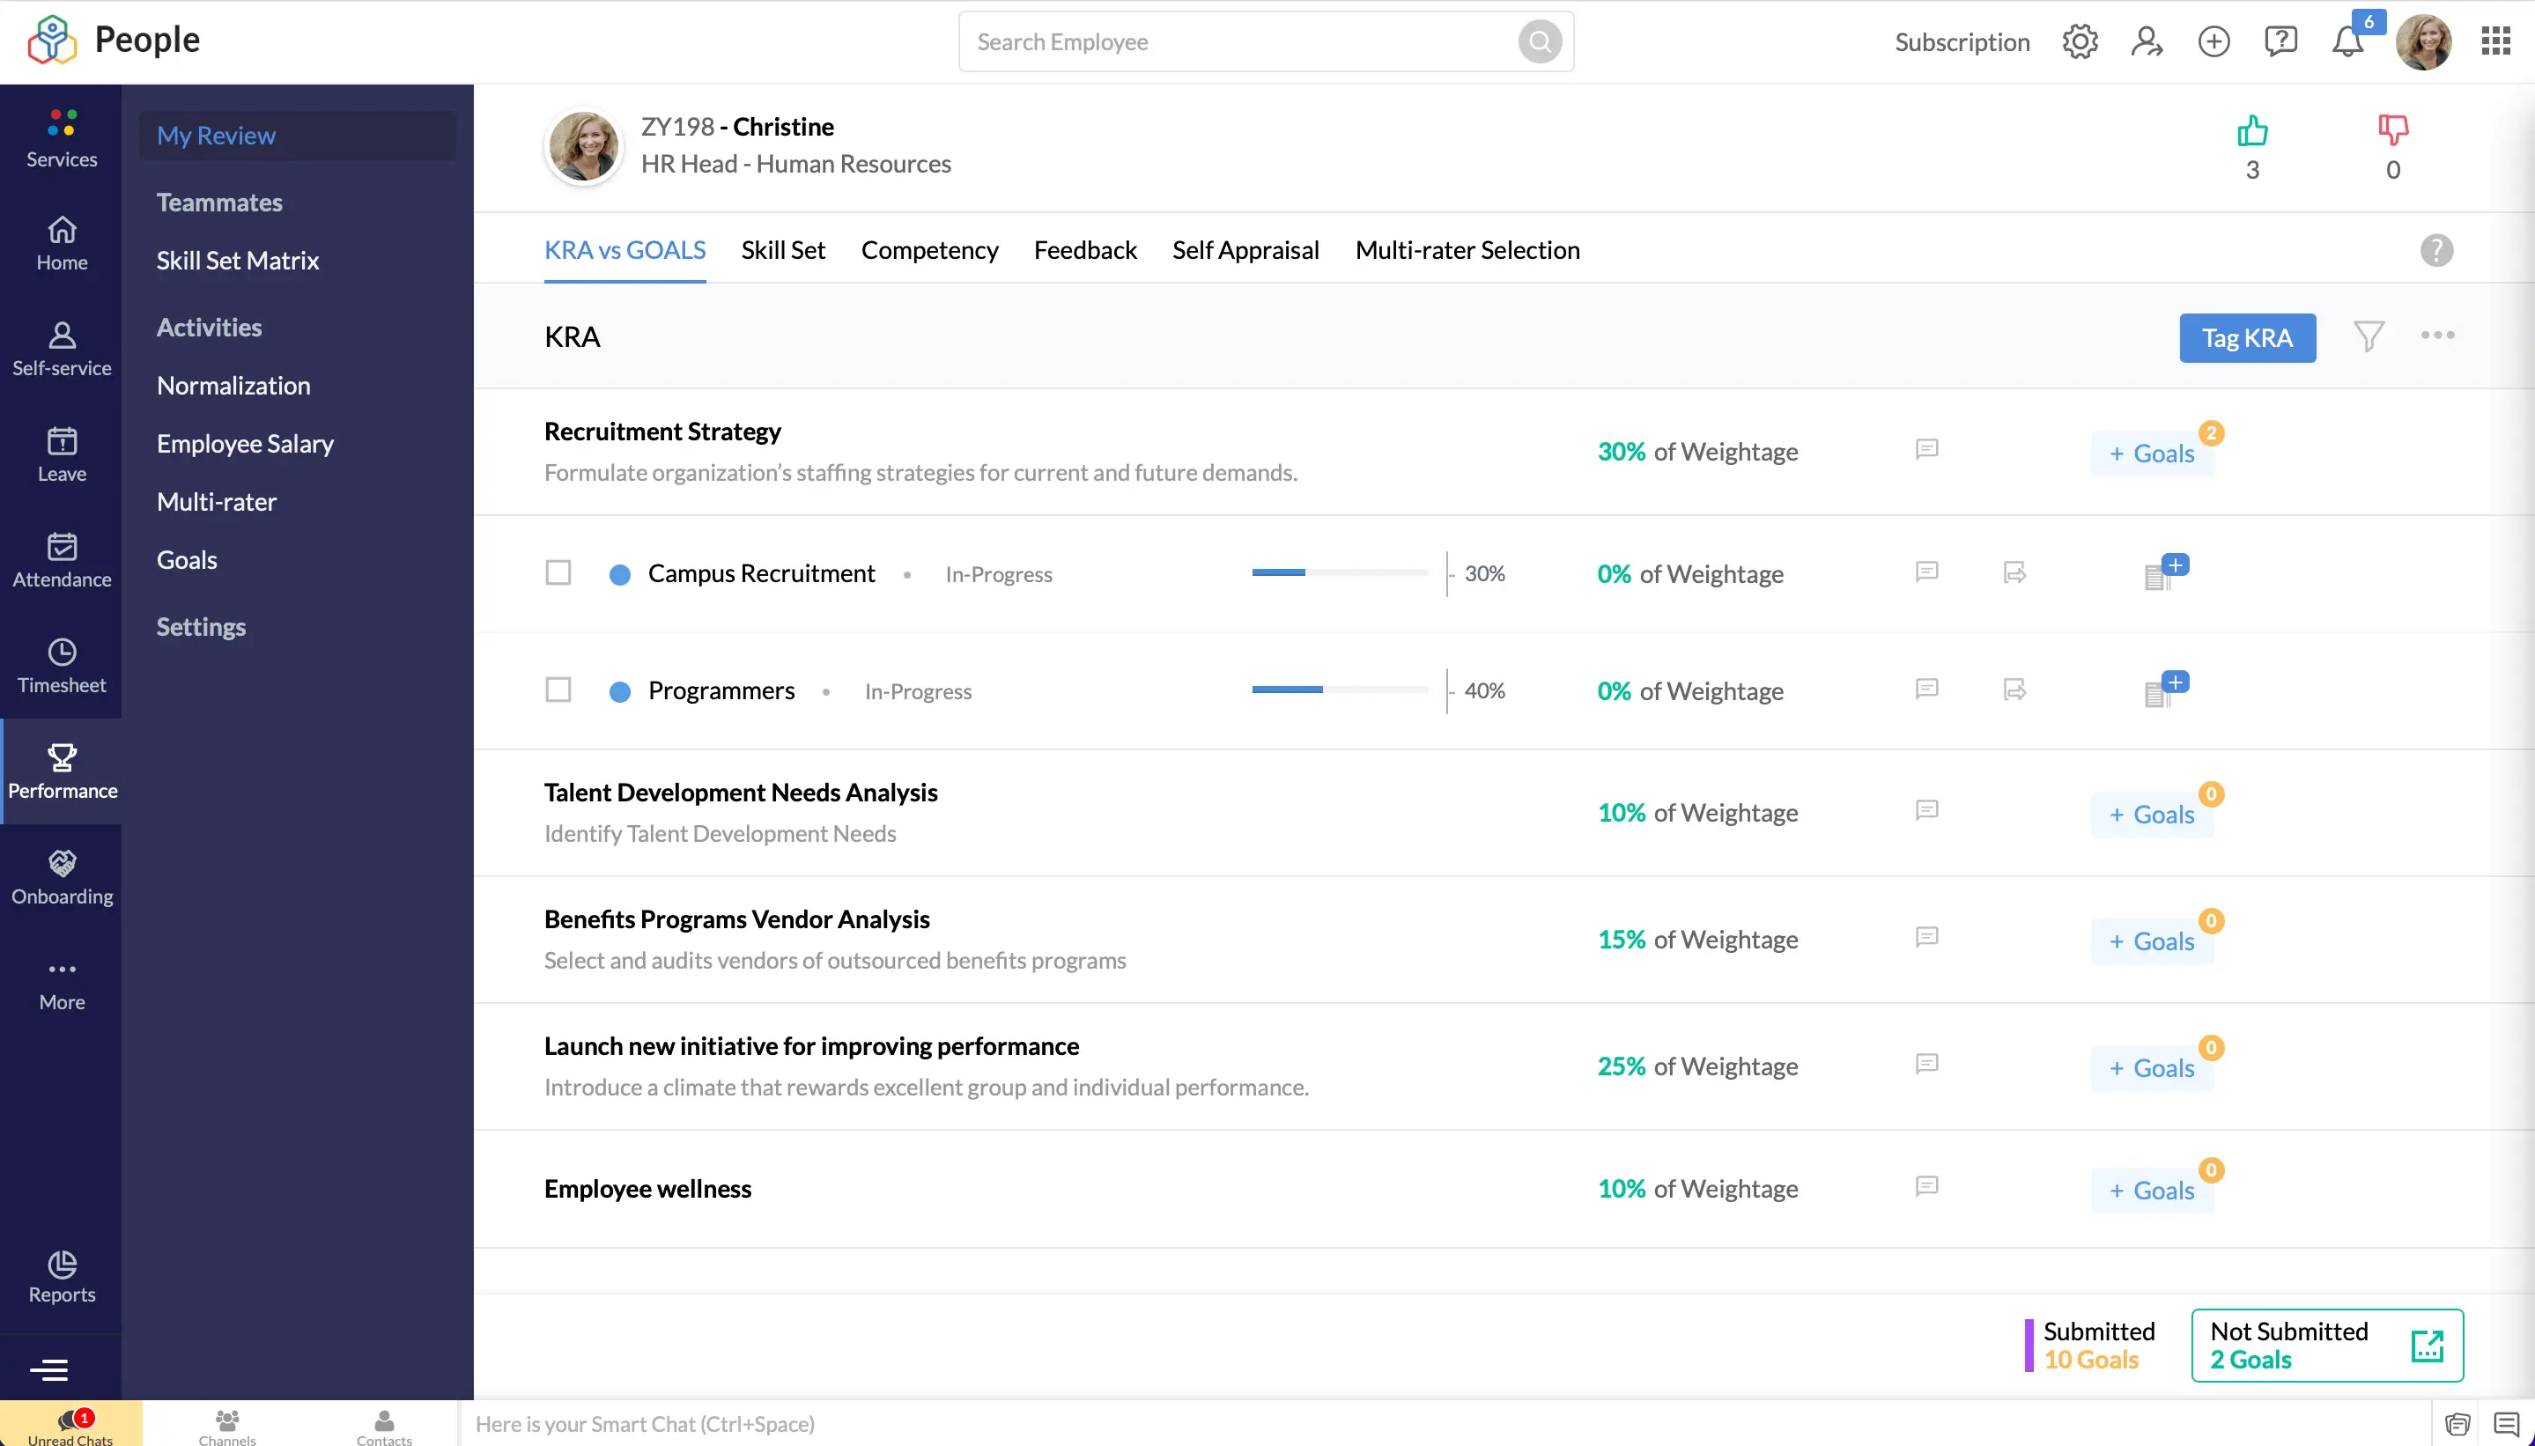Switch to the Self Appraisal tab
Viewport: 2535px width, 1446px height.
coord(1245,250)
